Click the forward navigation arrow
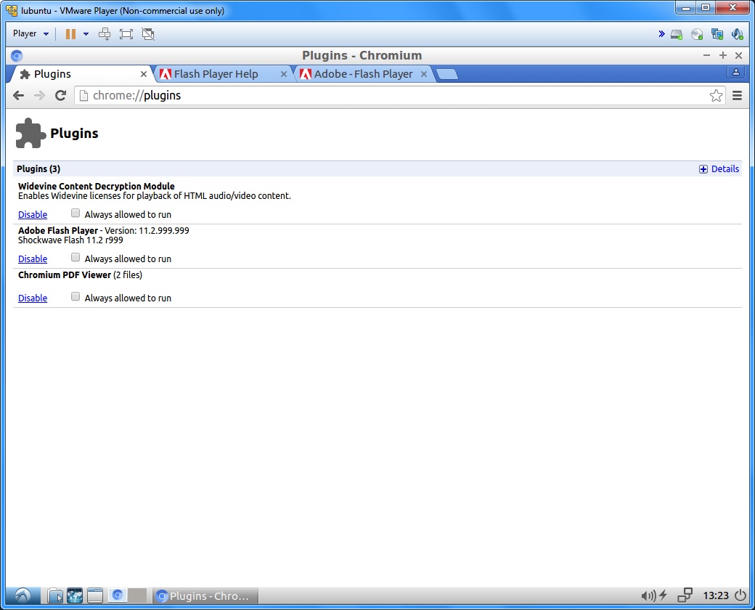 39,95
